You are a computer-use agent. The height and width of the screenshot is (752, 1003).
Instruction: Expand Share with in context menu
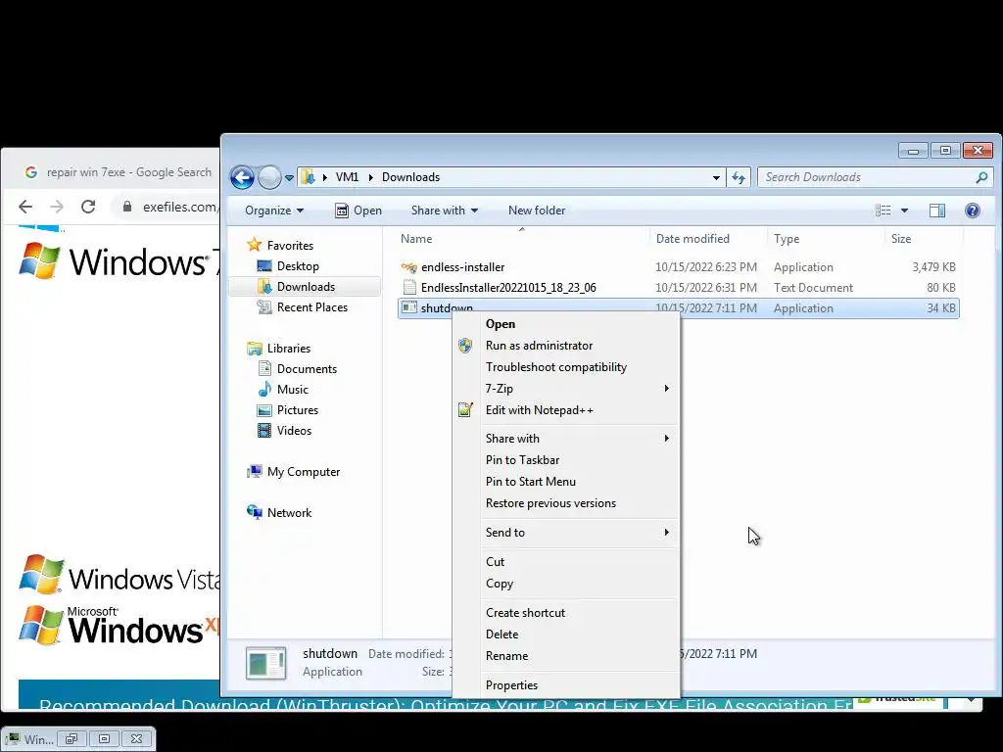click(566, 438)
